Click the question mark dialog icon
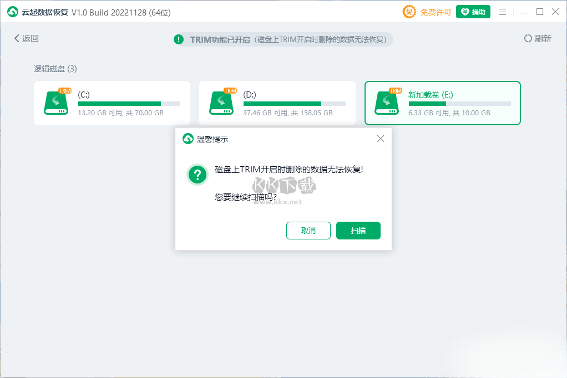 point(198,175)
